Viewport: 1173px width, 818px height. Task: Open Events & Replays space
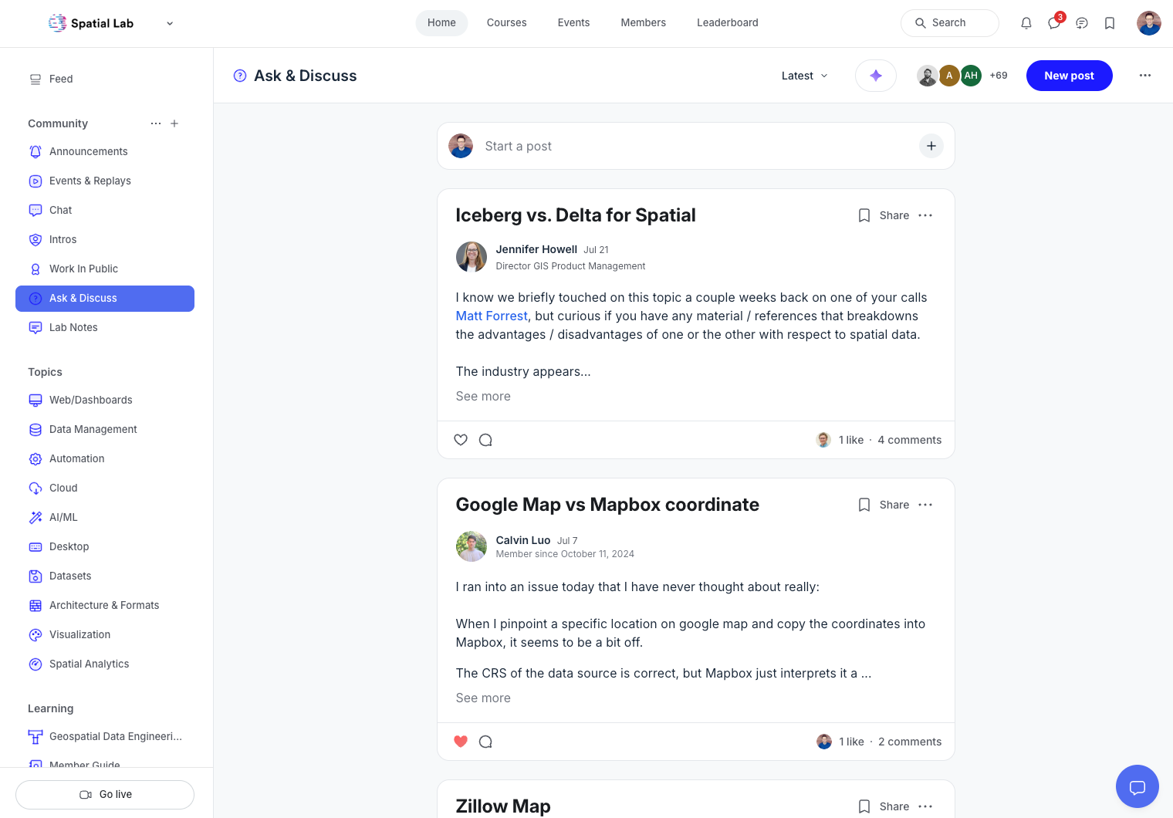coord(105,181)
